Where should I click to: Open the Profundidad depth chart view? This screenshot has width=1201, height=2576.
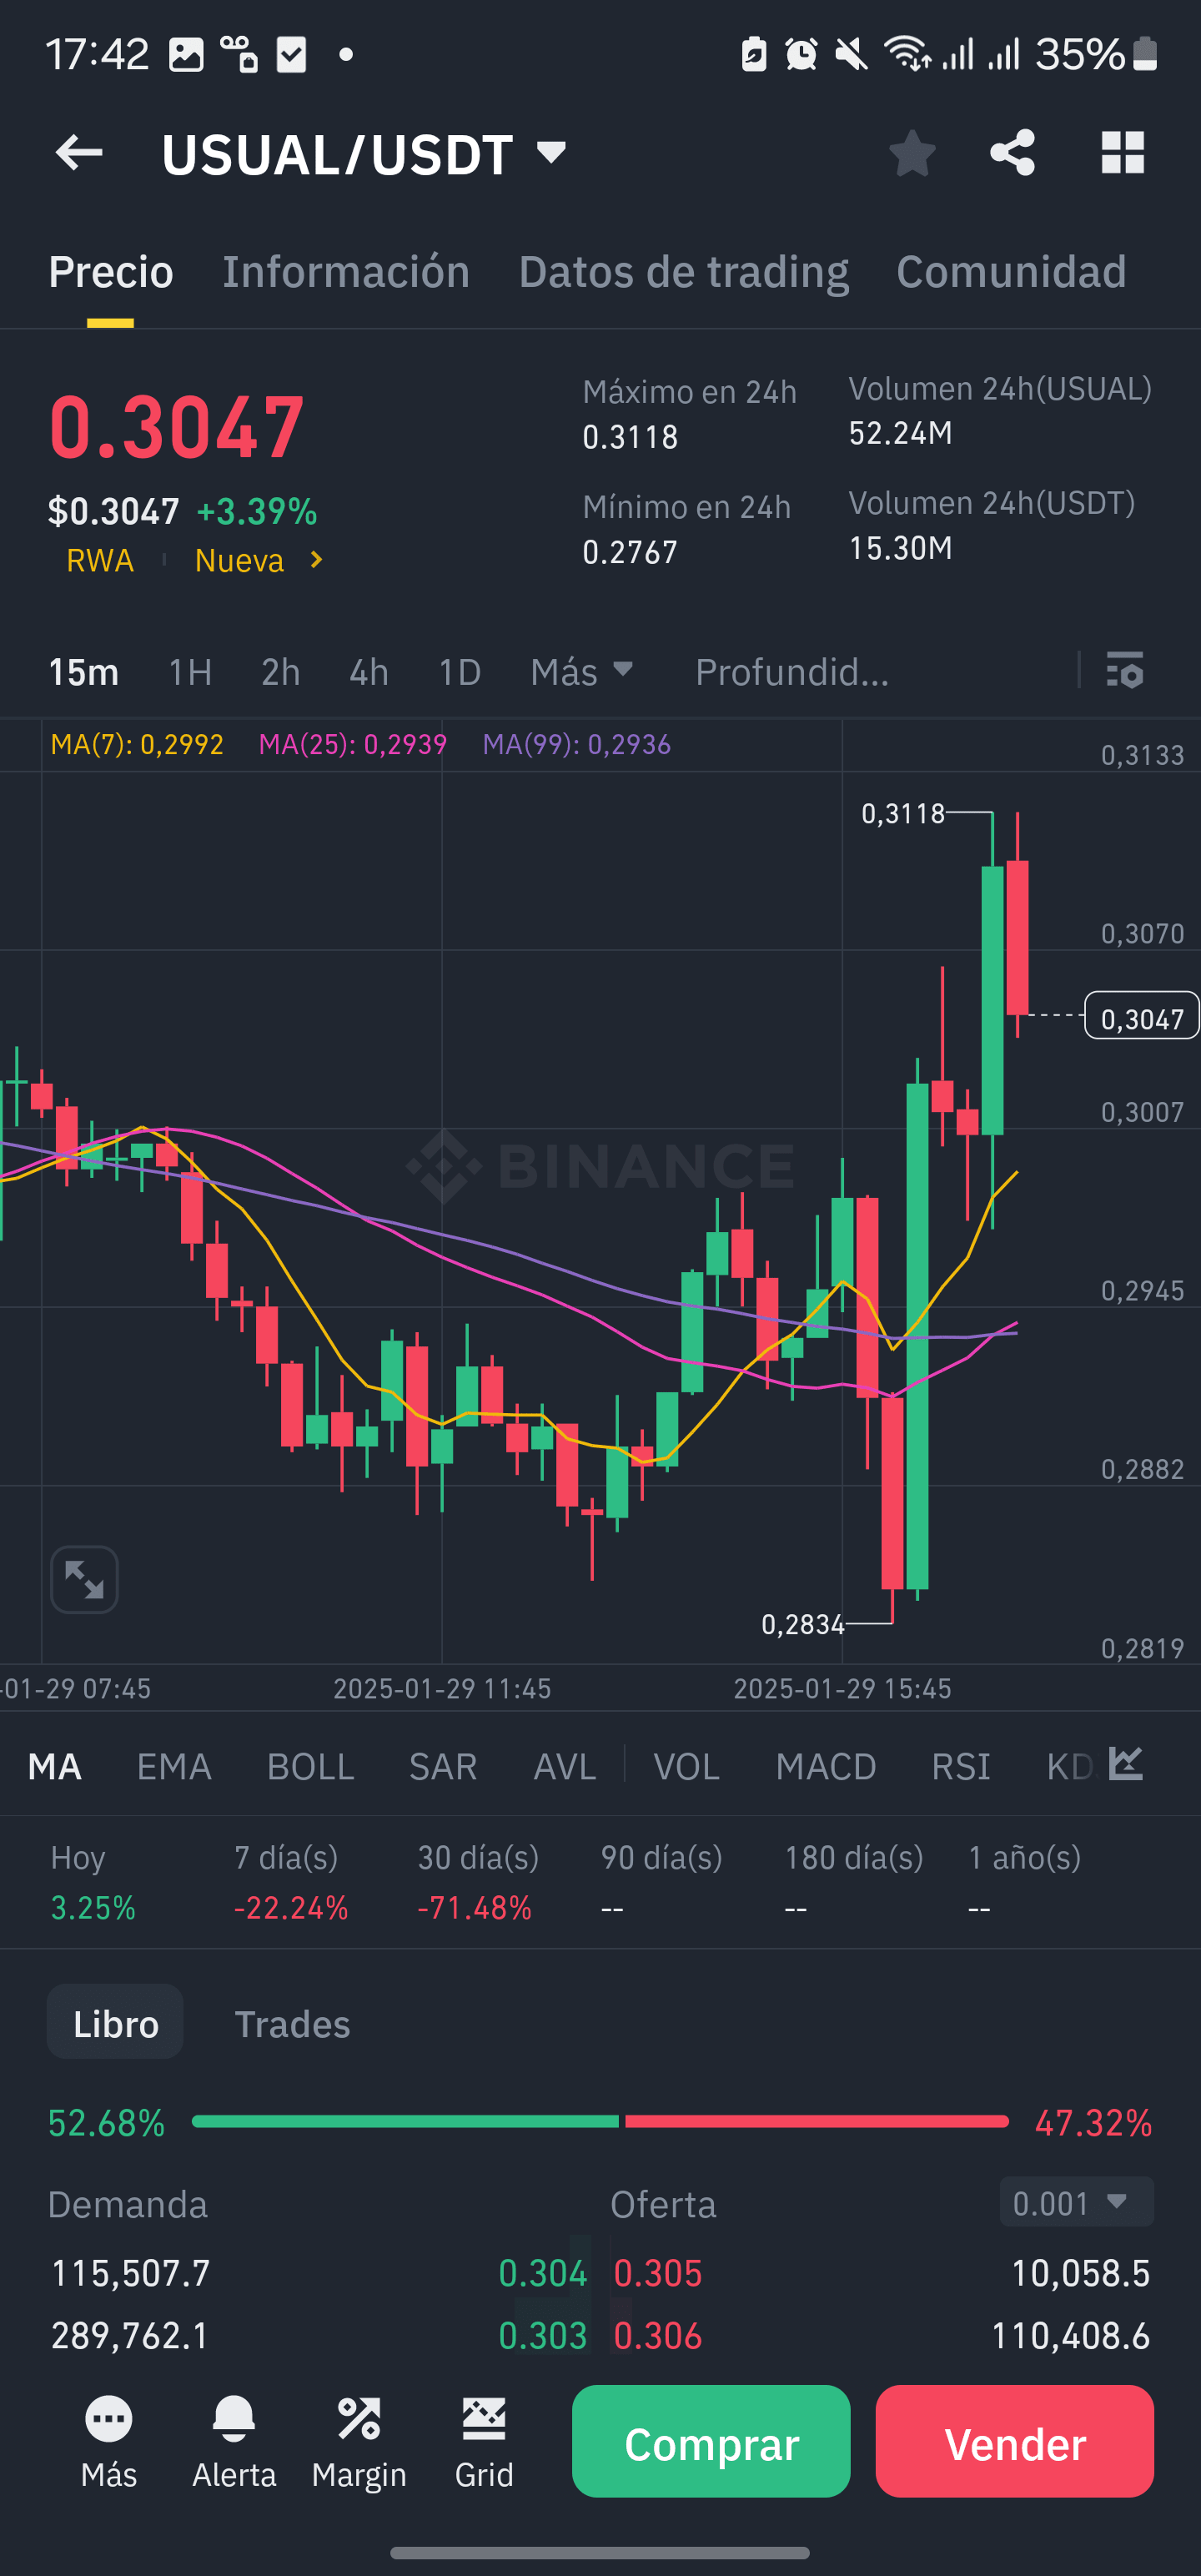click(x=792, y=672)
